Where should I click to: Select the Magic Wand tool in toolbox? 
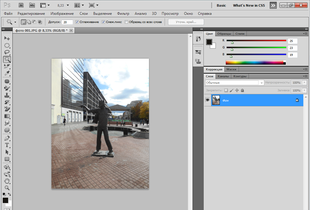(7, 59)
